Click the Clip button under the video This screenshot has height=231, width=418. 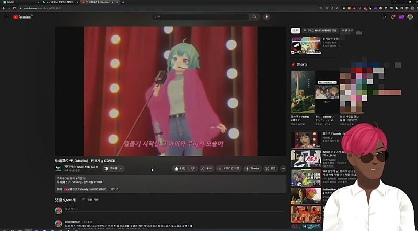(x=271, y=168)
